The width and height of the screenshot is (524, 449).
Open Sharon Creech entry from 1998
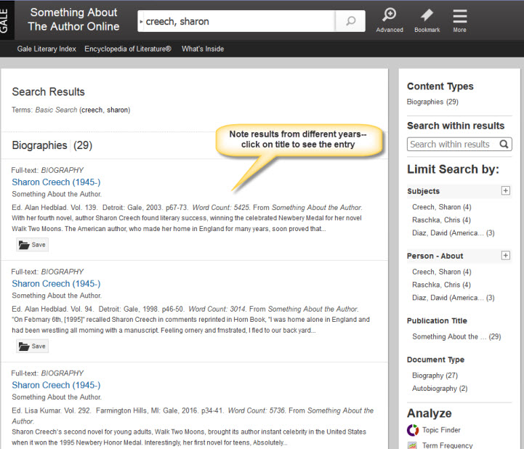pos(56,283)
